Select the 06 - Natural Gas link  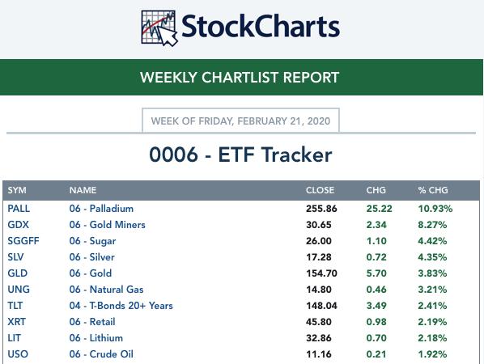pos(107,290)
